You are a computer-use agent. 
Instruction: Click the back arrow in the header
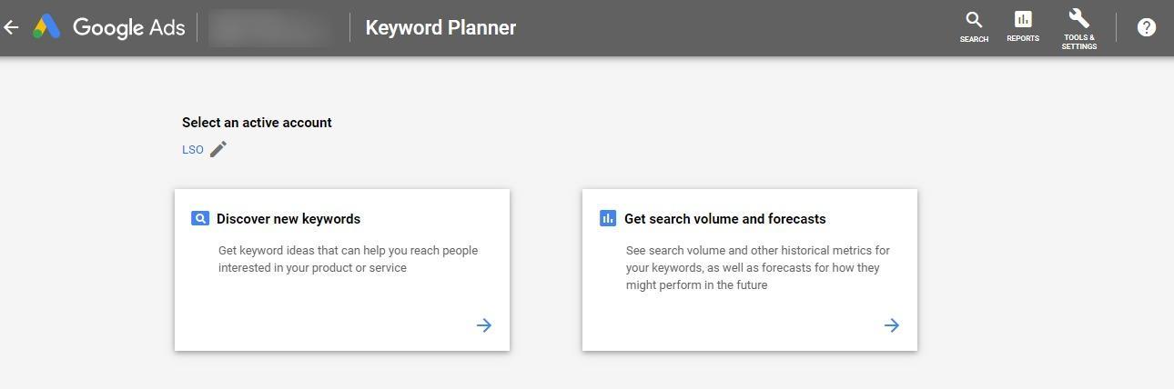pos(12,27)
